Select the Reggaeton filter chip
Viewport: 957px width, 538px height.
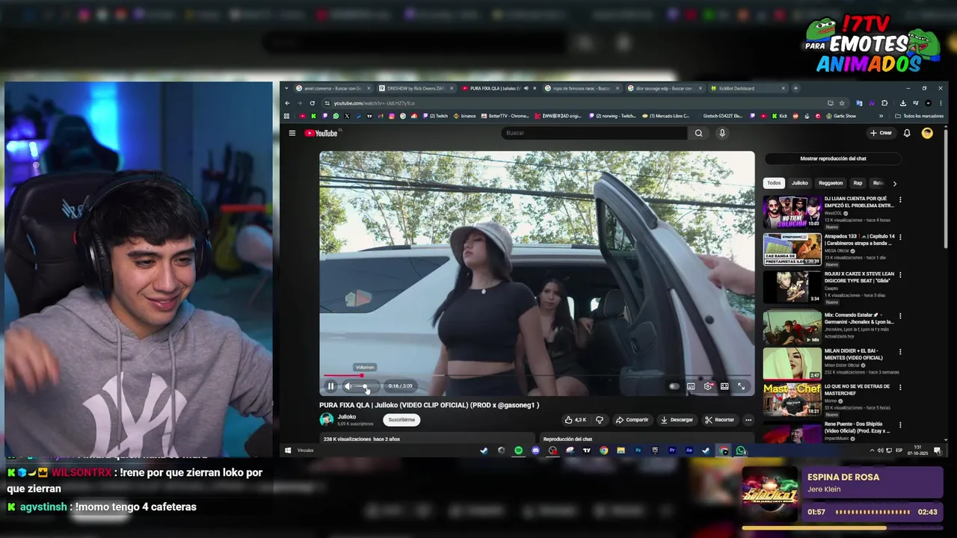pyautogui.click(x=831, y=183)
